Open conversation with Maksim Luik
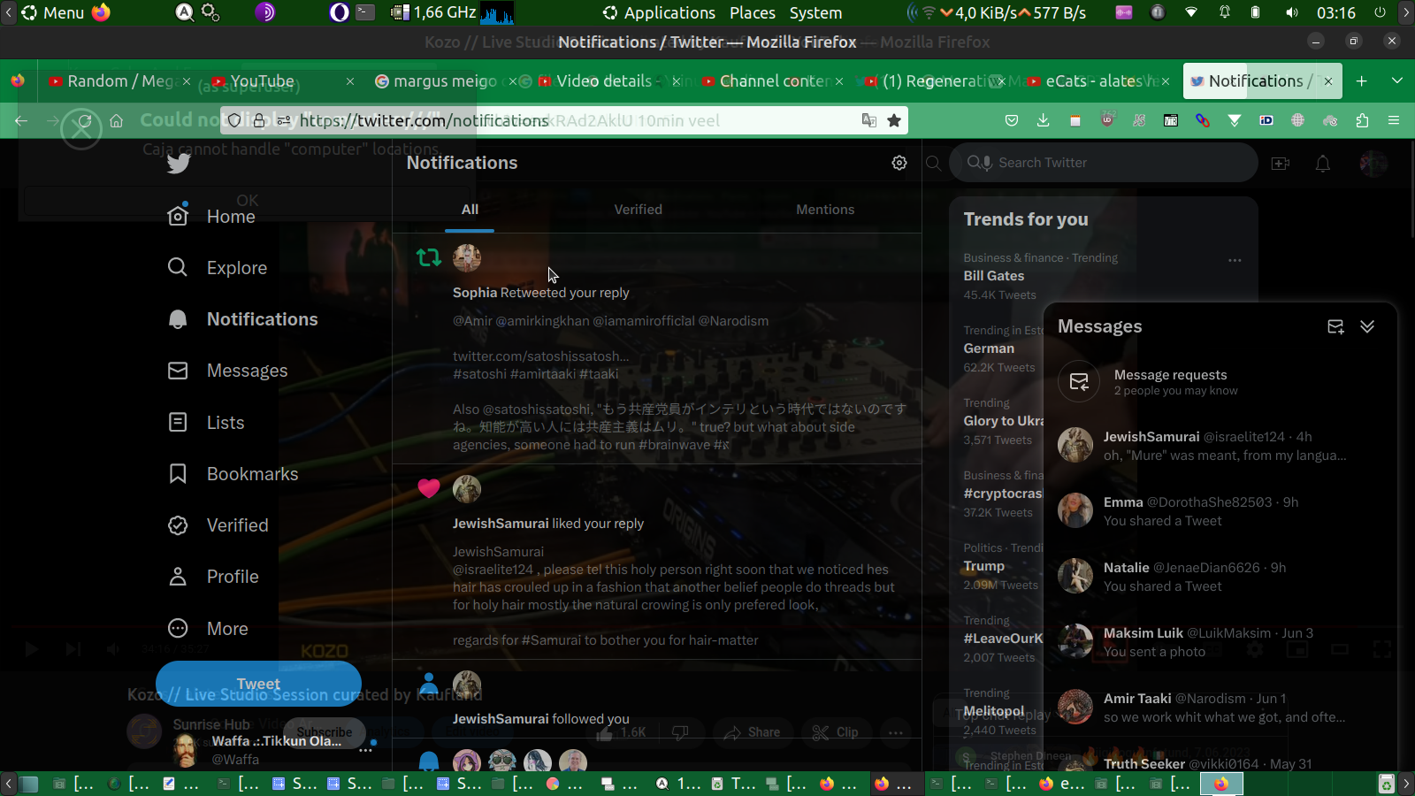 (x=1220, y=642)
